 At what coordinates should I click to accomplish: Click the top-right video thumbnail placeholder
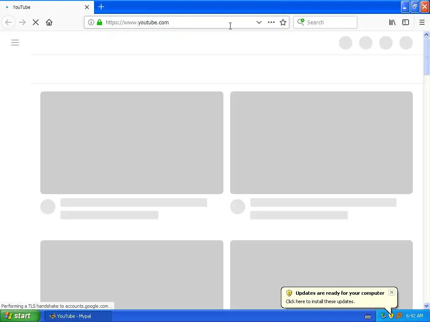321,143
